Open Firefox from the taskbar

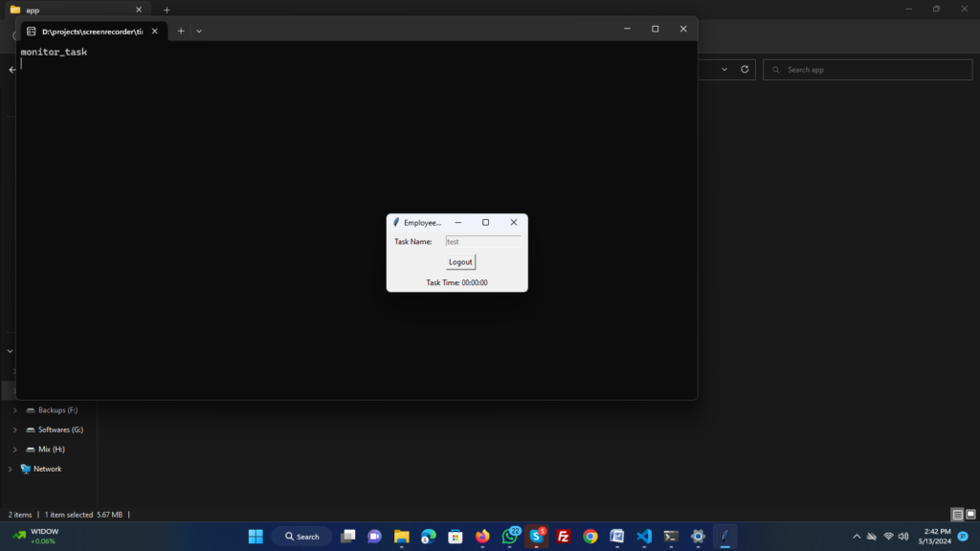[x=482, y=537]
